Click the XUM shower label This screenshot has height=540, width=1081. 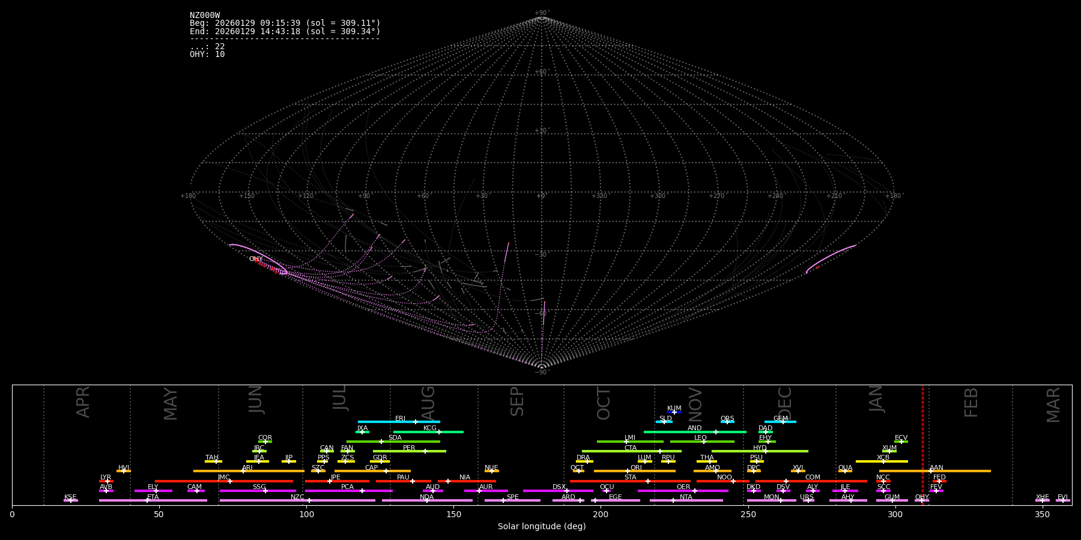click(889, 448)
